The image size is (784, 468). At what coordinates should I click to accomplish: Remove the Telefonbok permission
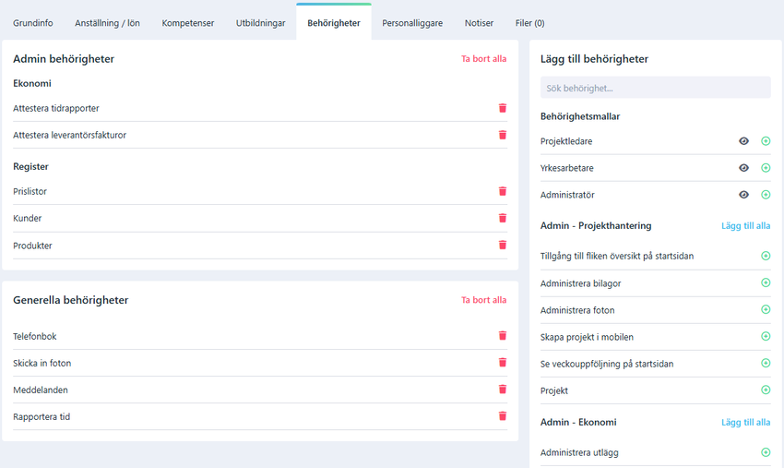pyautogui.click(x=503, y=335)
